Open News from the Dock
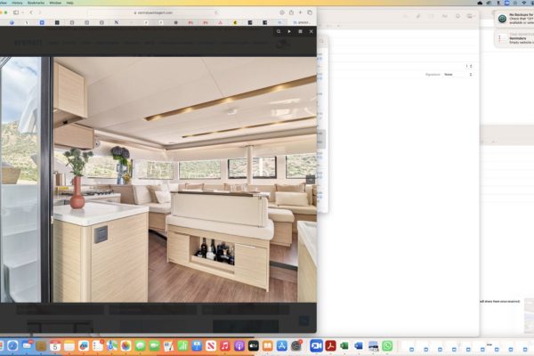The image size is (534, 356). [x=211, y=346]
